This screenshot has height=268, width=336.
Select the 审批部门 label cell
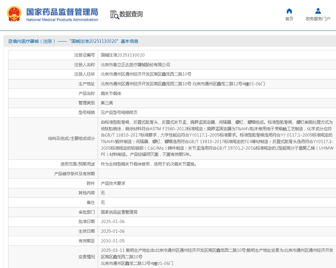tap(53, 212)
